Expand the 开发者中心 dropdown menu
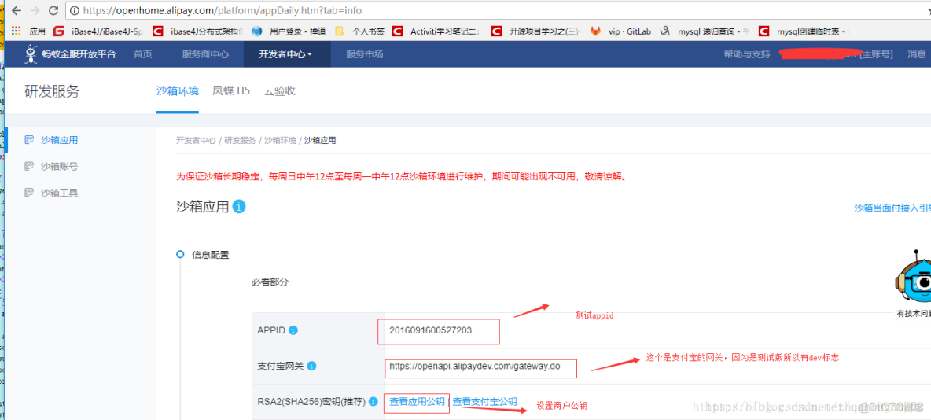This screenshot has width=931, height=420. 285,54
